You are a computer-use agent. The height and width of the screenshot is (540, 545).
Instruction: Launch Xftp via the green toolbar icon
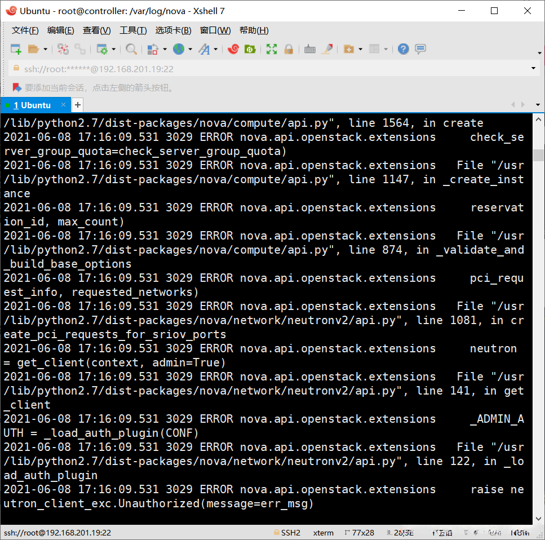250,49
